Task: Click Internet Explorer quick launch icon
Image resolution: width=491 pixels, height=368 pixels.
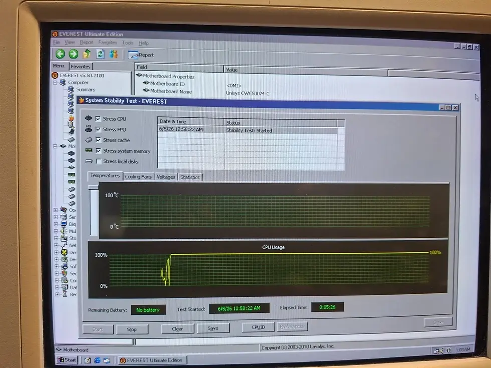Action: (x=97, y=360)
